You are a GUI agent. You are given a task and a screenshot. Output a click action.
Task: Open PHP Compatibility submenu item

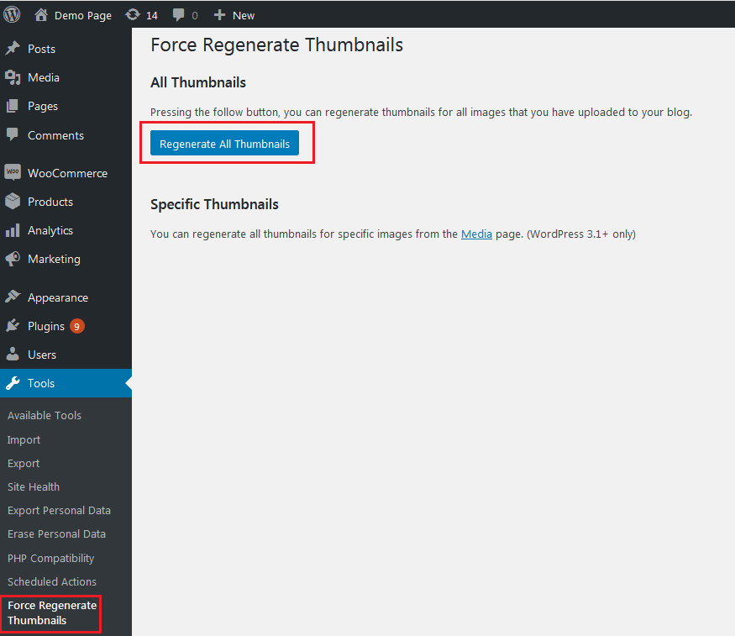pyautogui.click(x=51, y=558)
